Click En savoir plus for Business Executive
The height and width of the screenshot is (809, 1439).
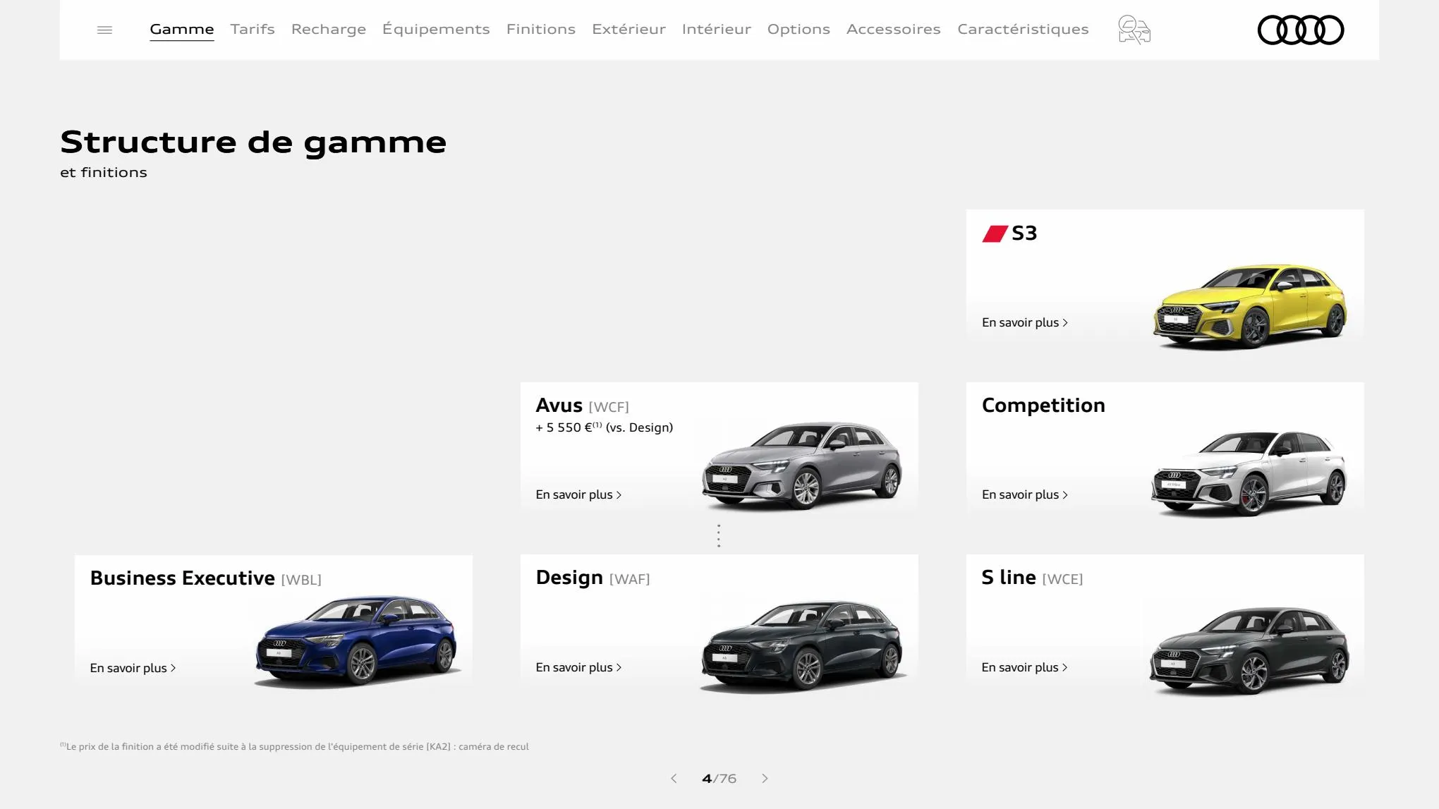133,668
